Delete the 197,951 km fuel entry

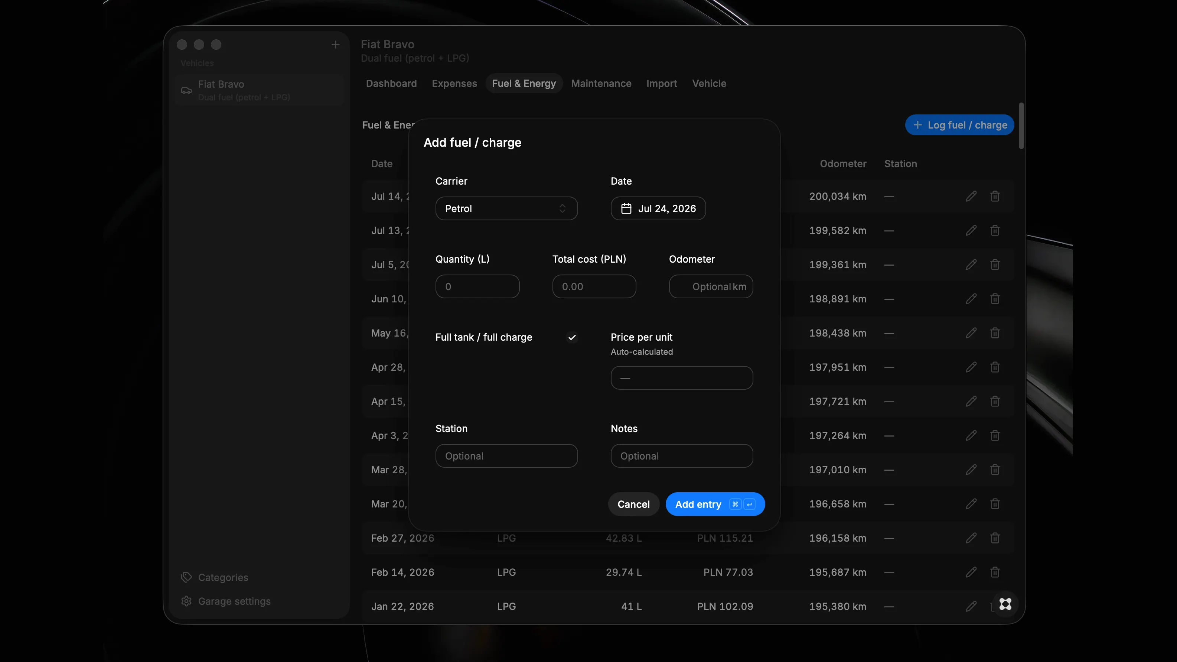click(995, 367)
